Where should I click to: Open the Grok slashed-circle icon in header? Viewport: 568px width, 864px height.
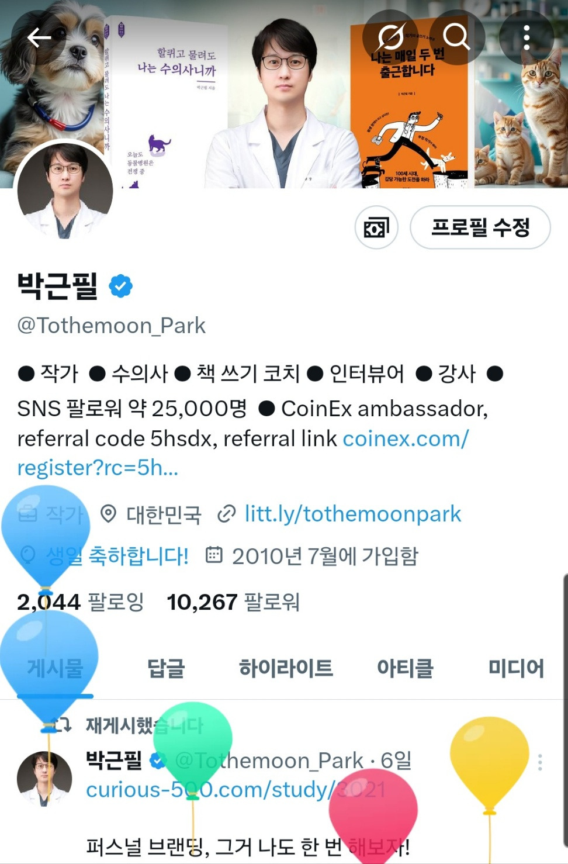[390, 37]
